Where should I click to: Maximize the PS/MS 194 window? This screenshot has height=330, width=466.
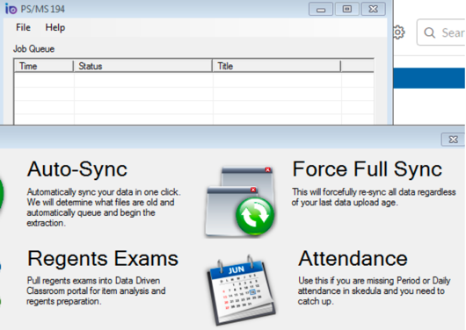(x=346, y=9)
